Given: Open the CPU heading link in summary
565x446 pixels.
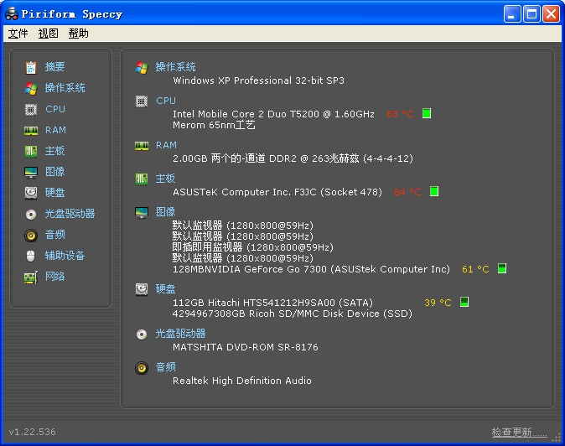Looking at the screenshot, I should (166, 101).
